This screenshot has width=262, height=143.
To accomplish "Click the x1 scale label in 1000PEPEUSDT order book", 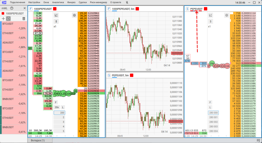I will click(55, 27).
